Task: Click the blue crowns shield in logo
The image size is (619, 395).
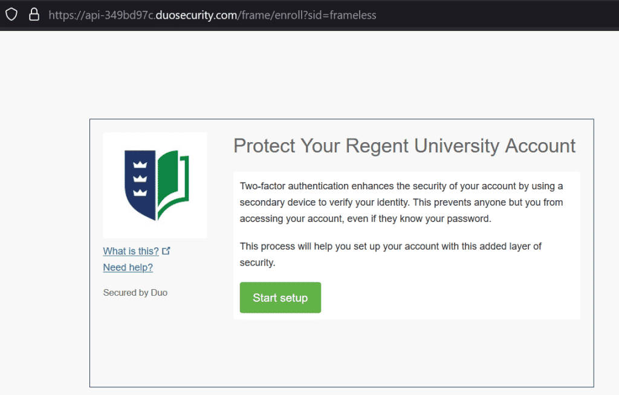Action: click(x=140, y=181)
